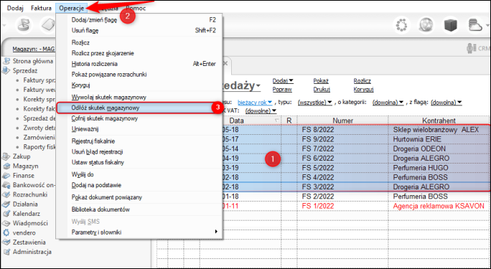Click the Kontrahent column header
The width and height of the screenshot is (491, 269).
click(x=439, y=121)
